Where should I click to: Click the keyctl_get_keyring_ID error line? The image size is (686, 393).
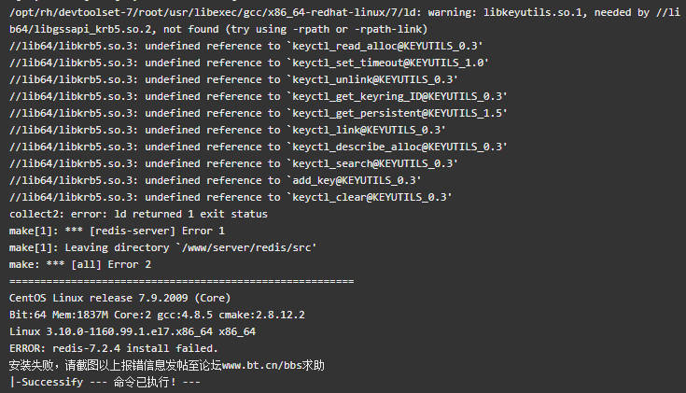(259, 96)
